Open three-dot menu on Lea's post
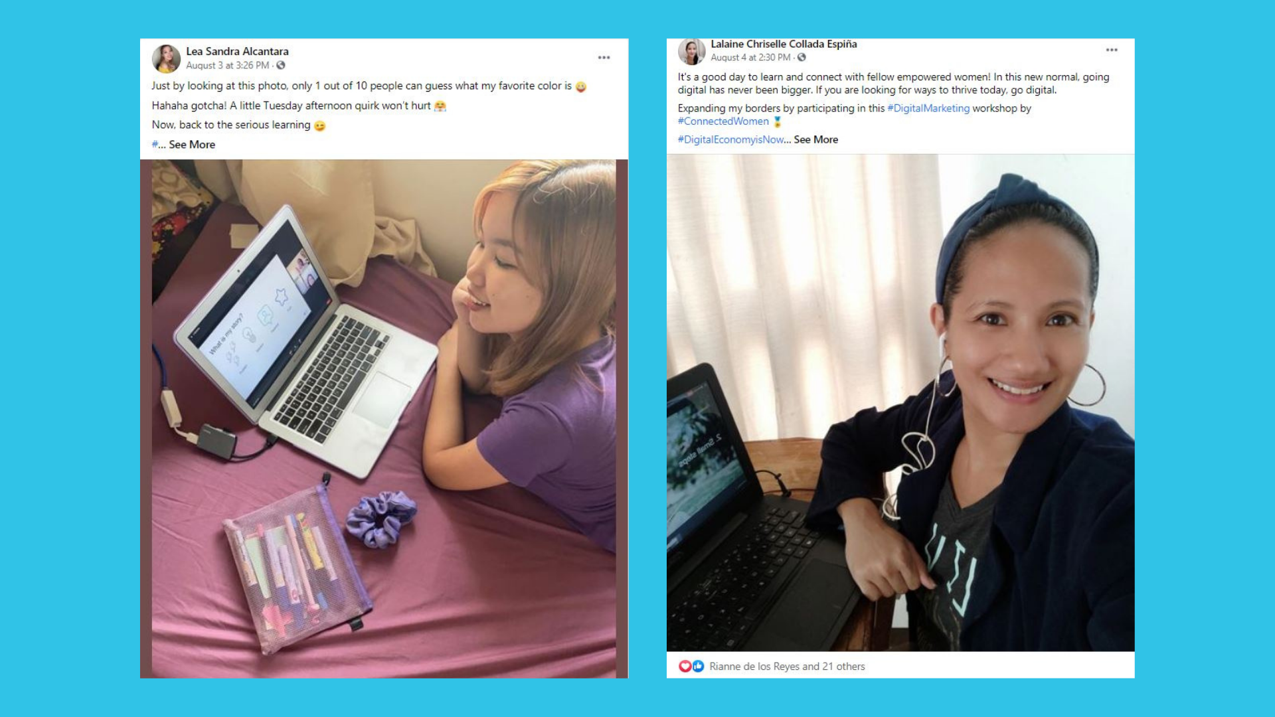The image size is (1275, 717). click(604, 58)
